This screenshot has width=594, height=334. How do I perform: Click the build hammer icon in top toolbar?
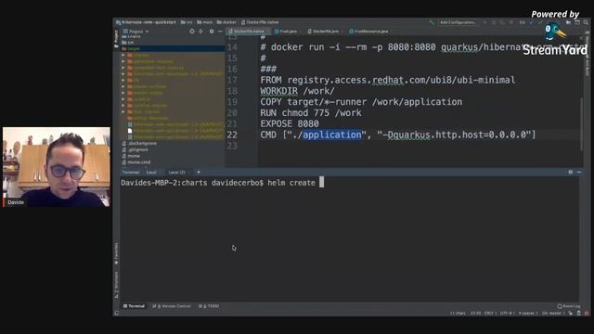tap(432, 22)
